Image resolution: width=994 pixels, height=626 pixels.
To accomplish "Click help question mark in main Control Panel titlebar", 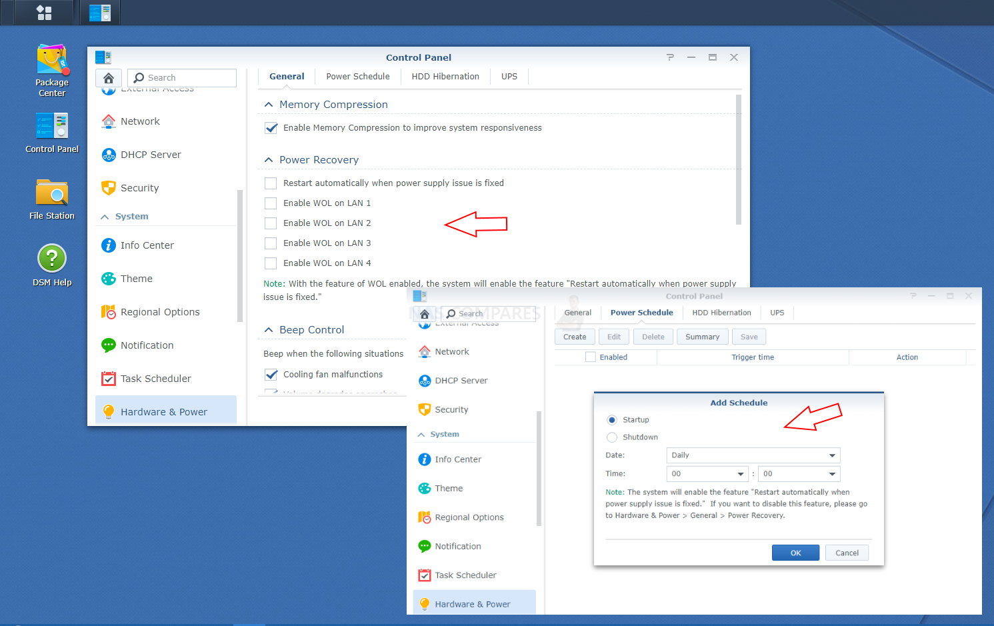I will pyautogui.click(x=670, y=57).
